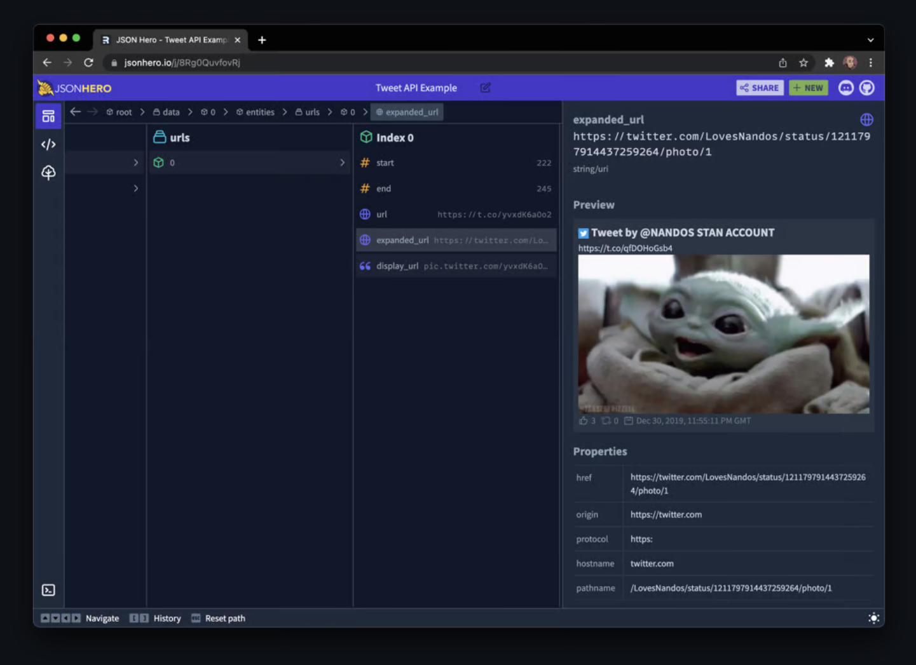The width and height of the screenshot is (916, 665).
Task: Switch to JSON code editor view icon
Action: (x=48, y=144)
